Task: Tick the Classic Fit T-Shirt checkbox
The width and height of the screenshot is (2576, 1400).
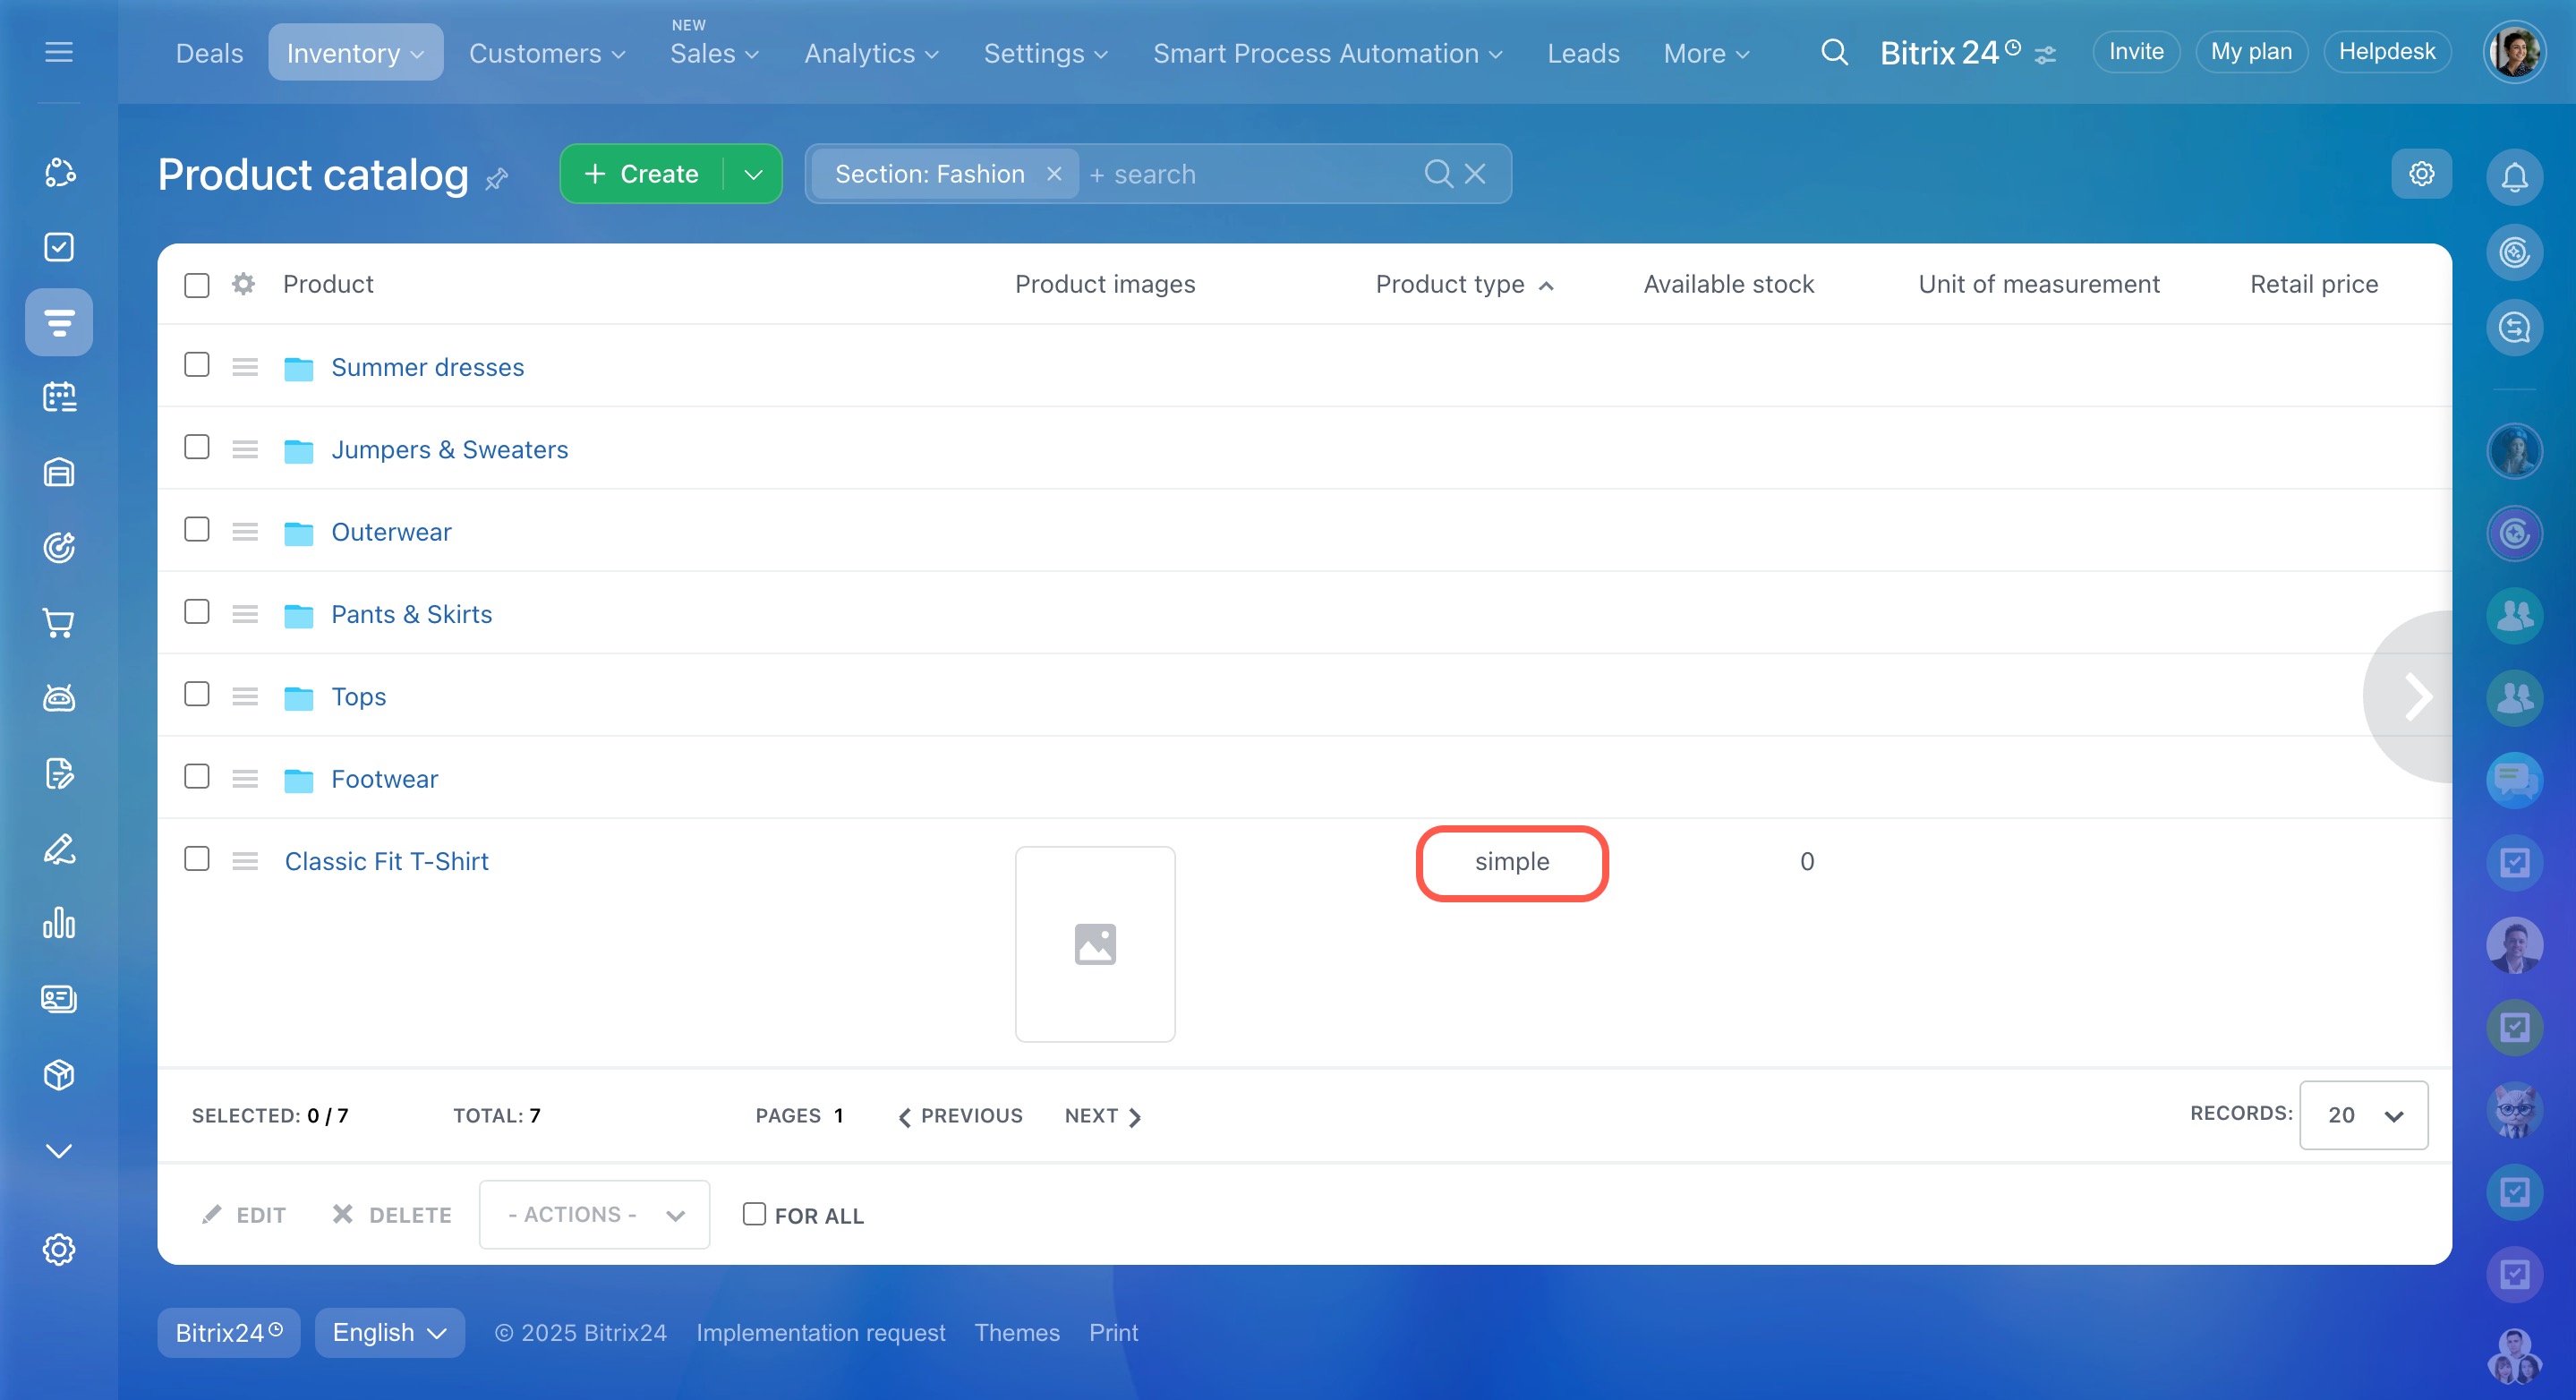Action: [x=197, y=859]
